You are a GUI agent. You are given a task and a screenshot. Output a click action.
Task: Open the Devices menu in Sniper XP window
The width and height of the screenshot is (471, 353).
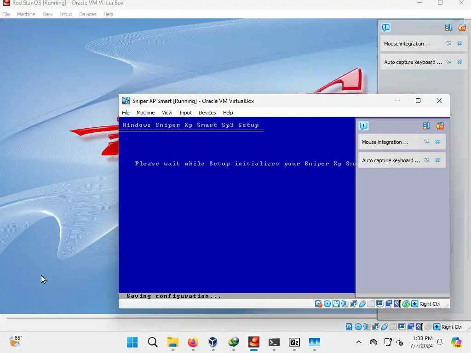207,113
